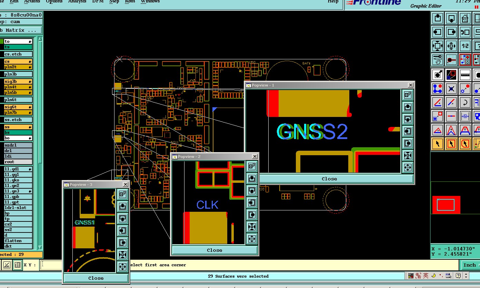Select the ruler measurement tool
Viewport: 480px width, 288px height.
click(465, 74)
